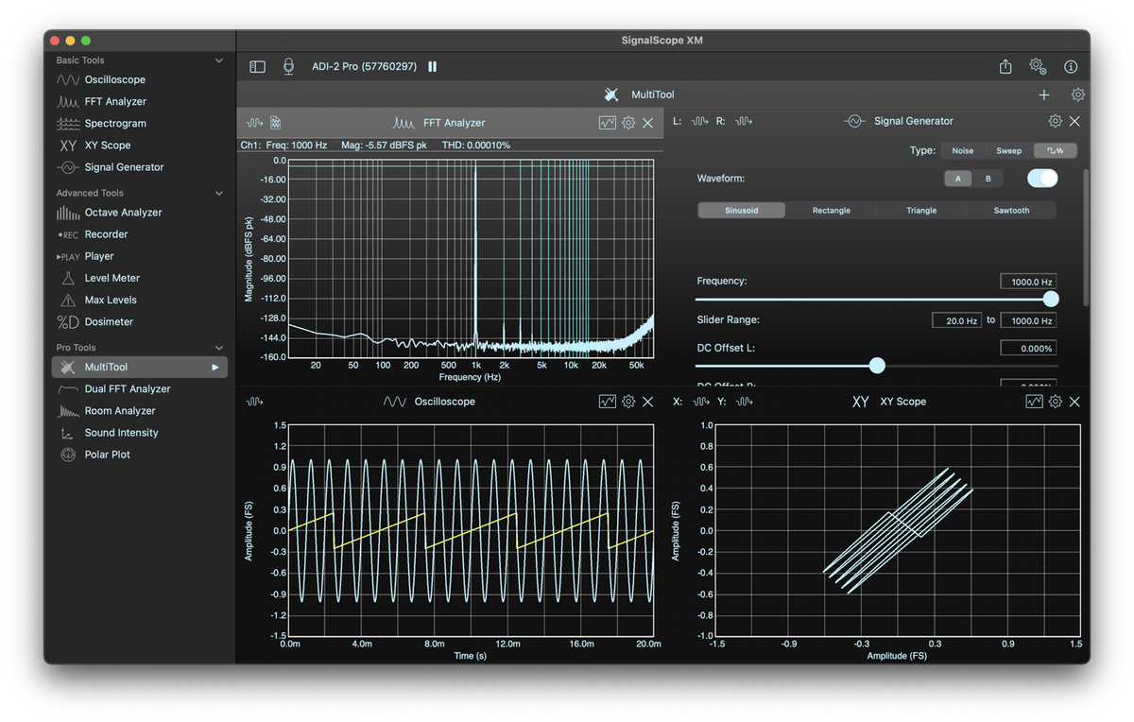The width and height of the screenshot is (1134, 722).
Task: Select the Noise generator type
Action: point(962,151)
